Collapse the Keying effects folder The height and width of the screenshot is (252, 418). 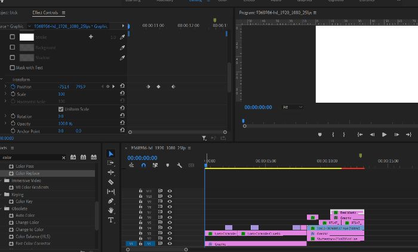(x=1, y=195)
